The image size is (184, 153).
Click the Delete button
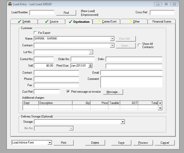(95, 143)
